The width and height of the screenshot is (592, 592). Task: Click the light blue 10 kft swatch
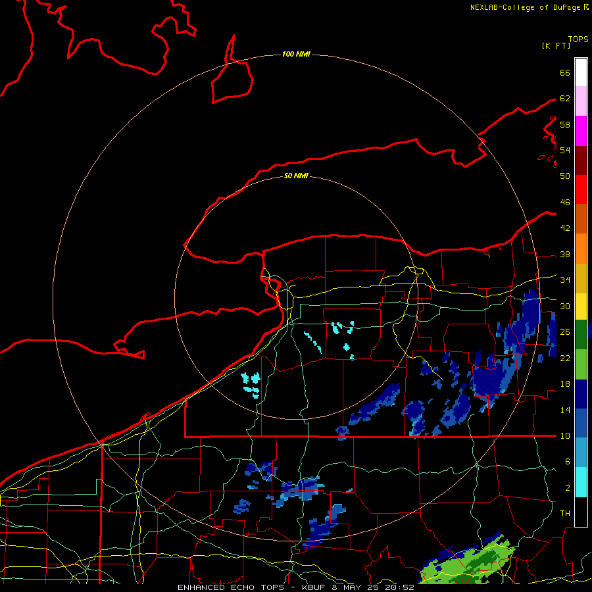(581, 453)
